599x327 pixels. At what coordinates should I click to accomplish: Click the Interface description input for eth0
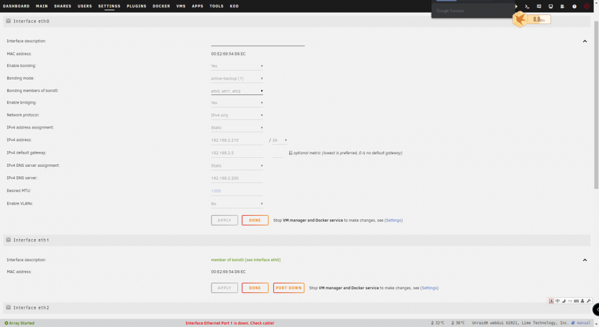[x=258, y=41]
